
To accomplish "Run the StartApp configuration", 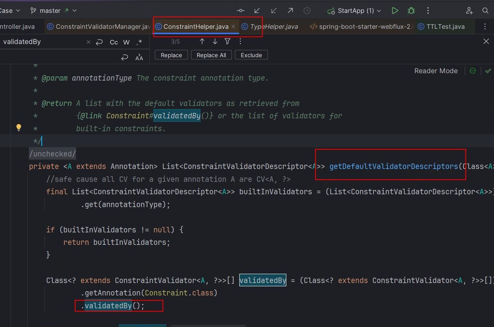I will (394, 11).
